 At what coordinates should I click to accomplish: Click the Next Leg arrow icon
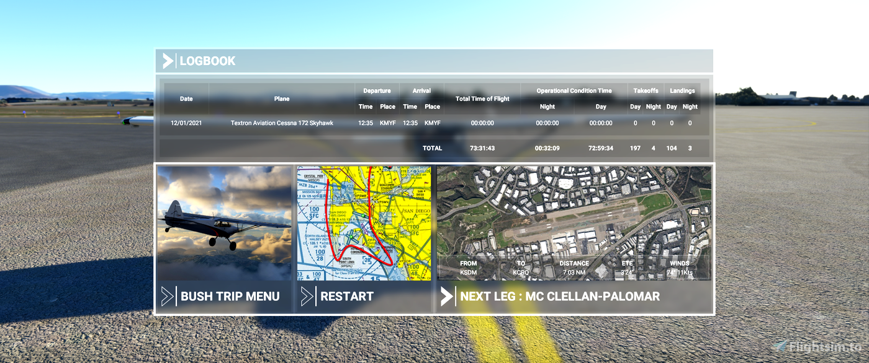tap(447, 297)
